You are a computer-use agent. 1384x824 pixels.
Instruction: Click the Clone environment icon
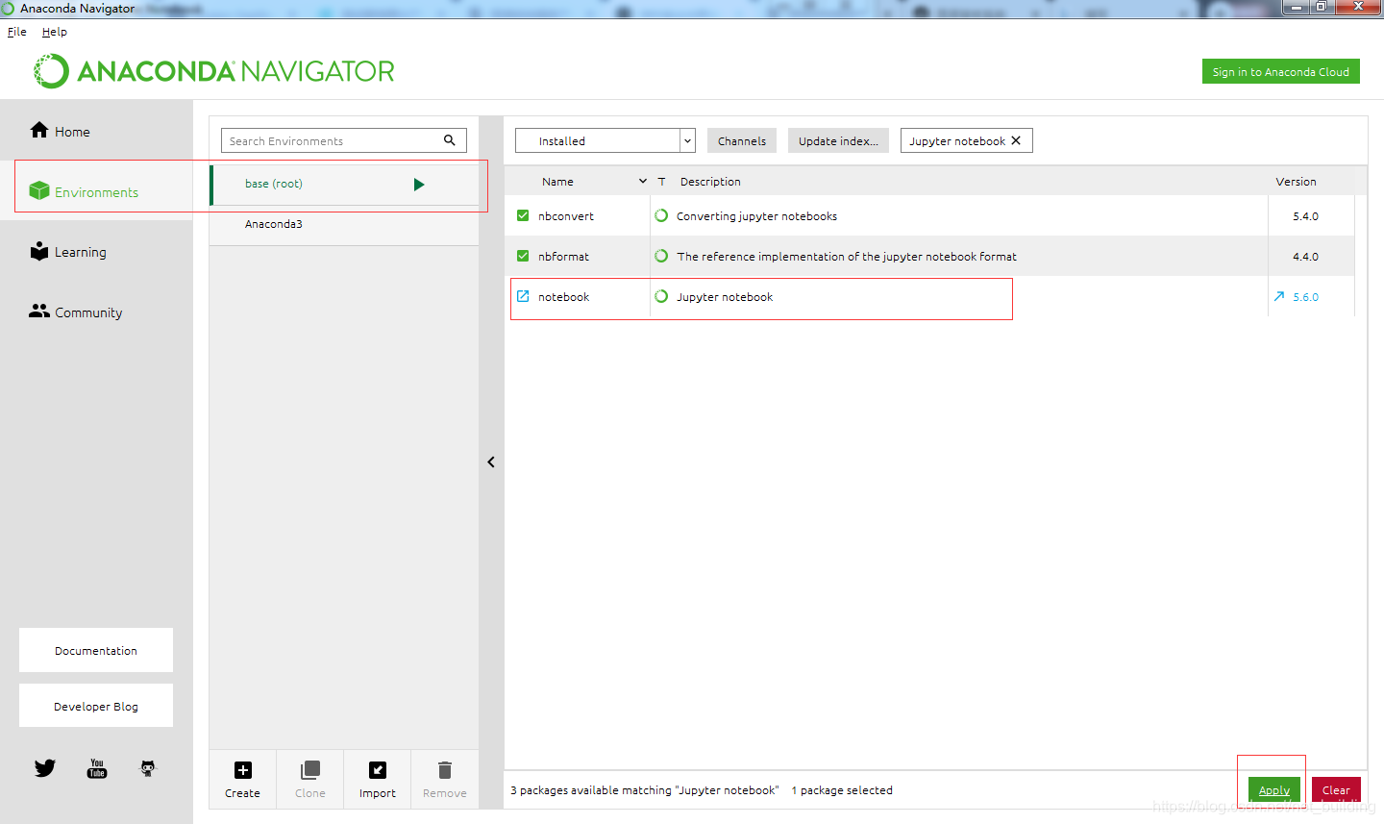pos(310,770)
